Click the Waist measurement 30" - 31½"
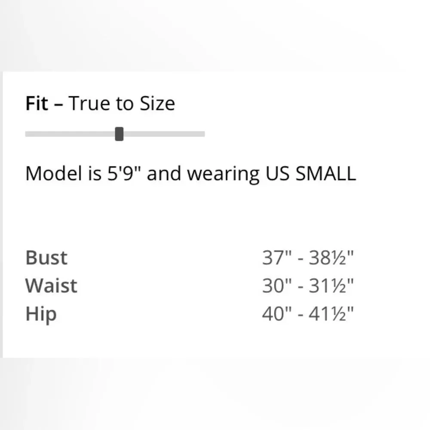The image size is (430, 430). click(x=308, y=286)
